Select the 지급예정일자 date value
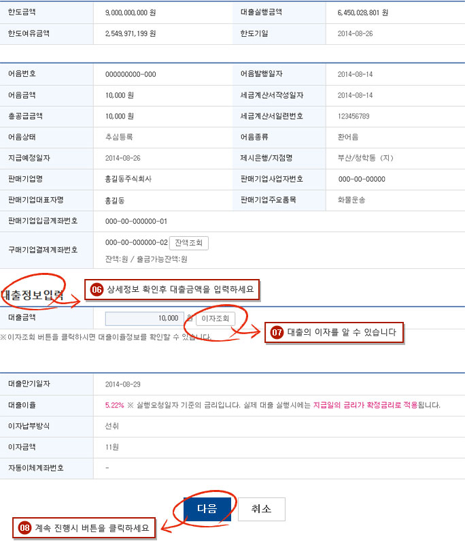Image resolution: width=465 pixels, height=541 pixels. 123,158
